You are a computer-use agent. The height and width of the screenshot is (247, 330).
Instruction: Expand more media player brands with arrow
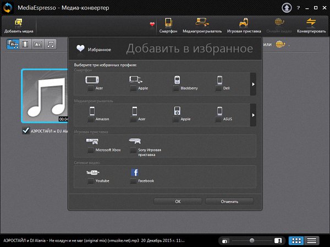[253, 115]
